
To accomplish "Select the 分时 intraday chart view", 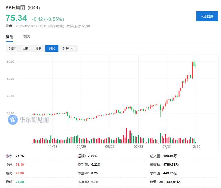I will pyautogui.click(x=12, y=48).
